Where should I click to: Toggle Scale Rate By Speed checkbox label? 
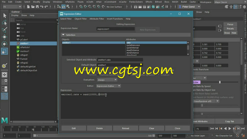202,86
